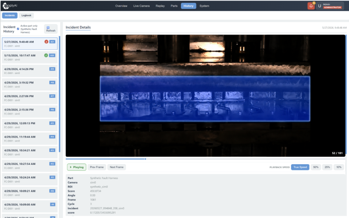349x218 pixels.
Task: Open incident 4/29/2026, 10:34:21 AM
Action: (x=30, y=152)
